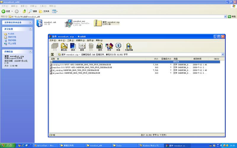
Task: Sort by the 类型 column header
Action: [x=182, y=59]
